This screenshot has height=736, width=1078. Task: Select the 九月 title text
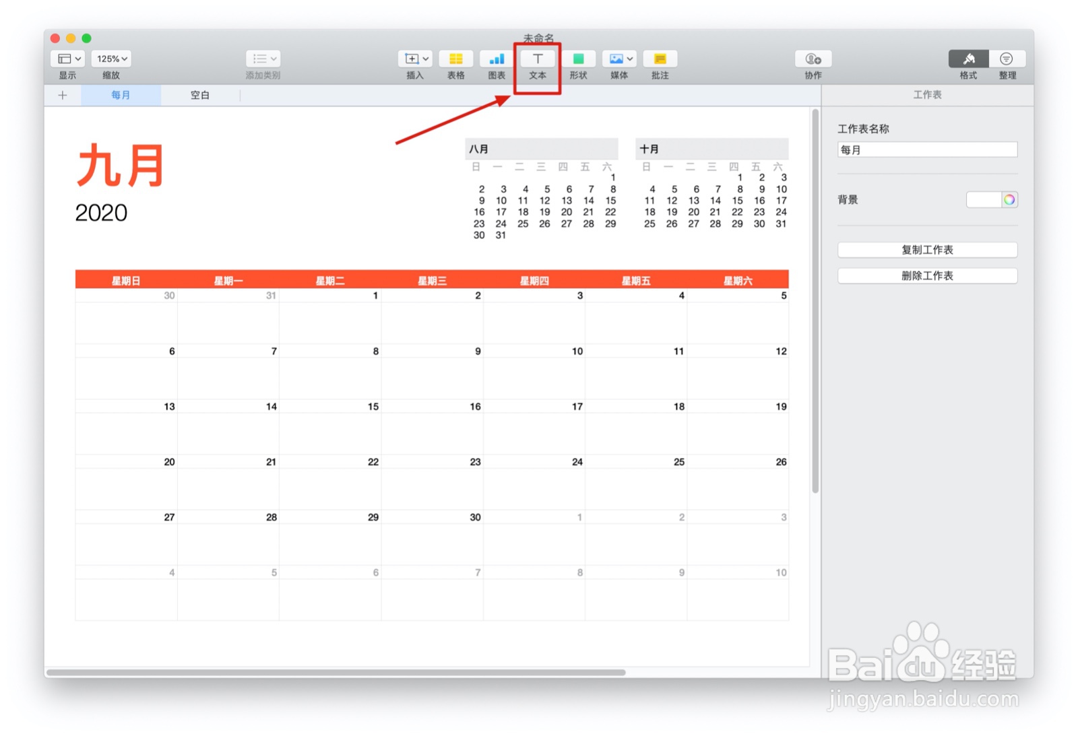coord(121,165)
